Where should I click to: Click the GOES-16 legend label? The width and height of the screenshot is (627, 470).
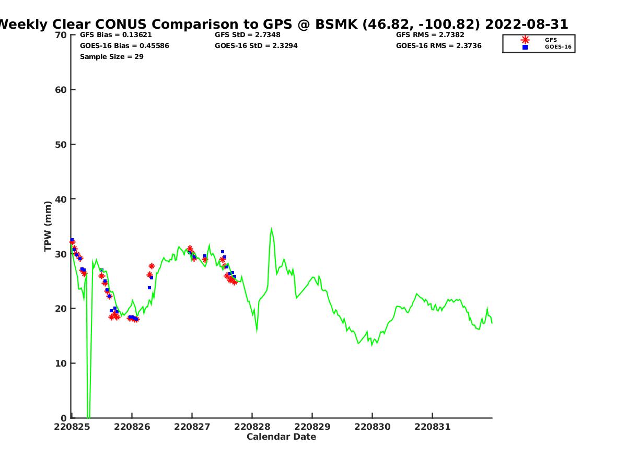pos(558,47)
